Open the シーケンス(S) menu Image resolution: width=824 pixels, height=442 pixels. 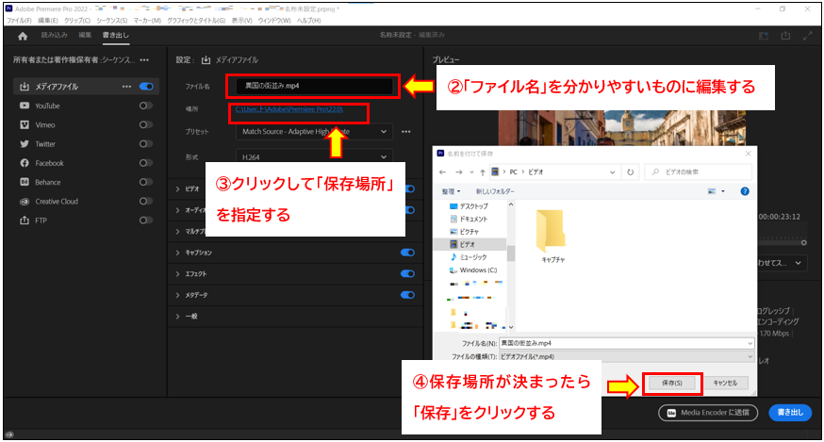click(112, 21)
